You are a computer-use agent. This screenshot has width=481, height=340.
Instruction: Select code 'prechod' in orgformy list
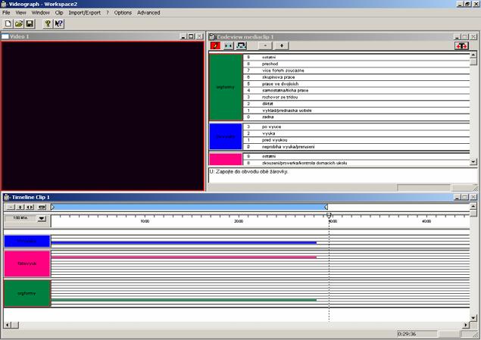click(x=357, y=64)
